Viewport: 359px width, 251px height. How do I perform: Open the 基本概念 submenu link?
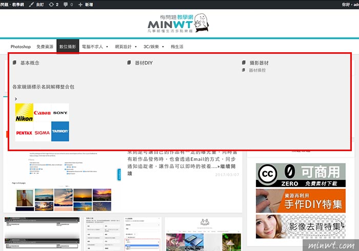click(30, 63)
